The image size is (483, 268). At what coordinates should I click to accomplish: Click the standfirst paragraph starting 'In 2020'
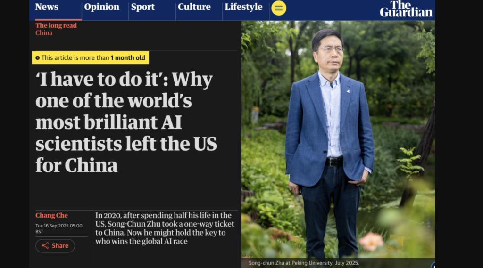tap(165, 228)
